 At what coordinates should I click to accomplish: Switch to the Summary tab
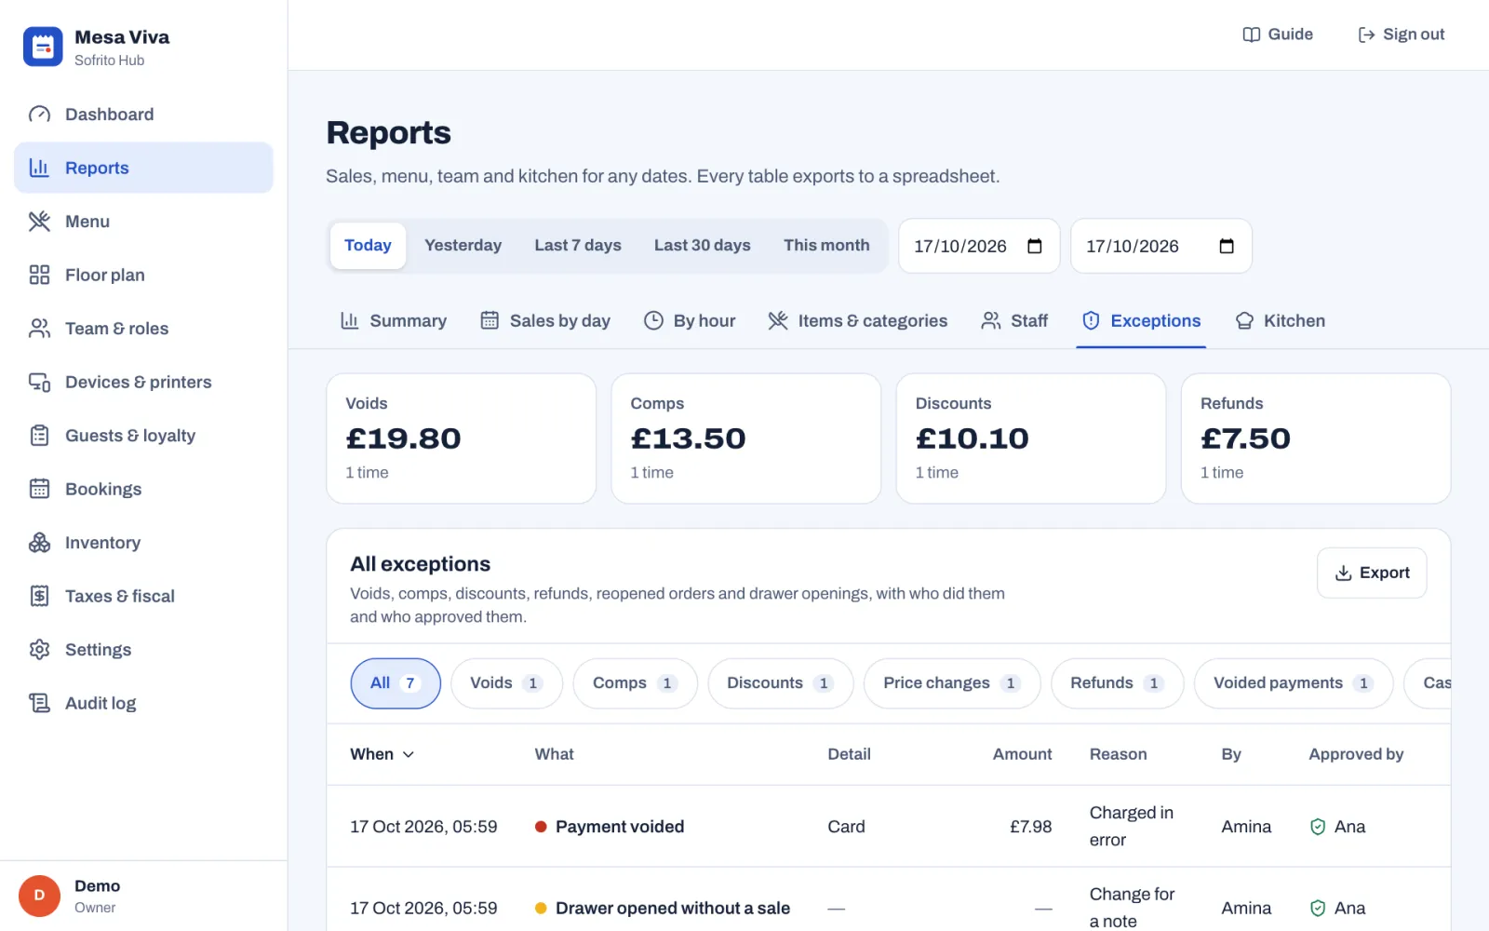pyautogui.click(x=394, y=321)
